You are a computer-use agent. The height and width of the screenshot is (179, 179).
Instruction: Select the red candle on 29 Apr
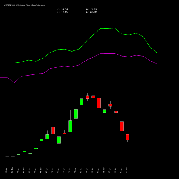click(122, 126)
